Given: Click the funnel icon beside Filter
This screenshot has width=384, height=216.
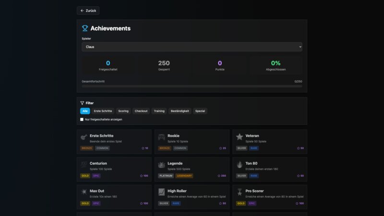Looking at the screenshot, I should pyautogui.click(x=82, y=103).
